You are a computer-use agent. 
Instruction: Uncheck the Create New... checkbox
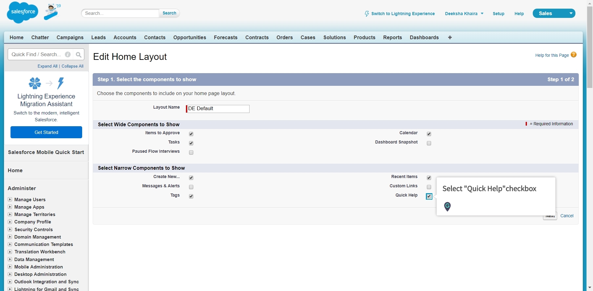pos(191,178)
